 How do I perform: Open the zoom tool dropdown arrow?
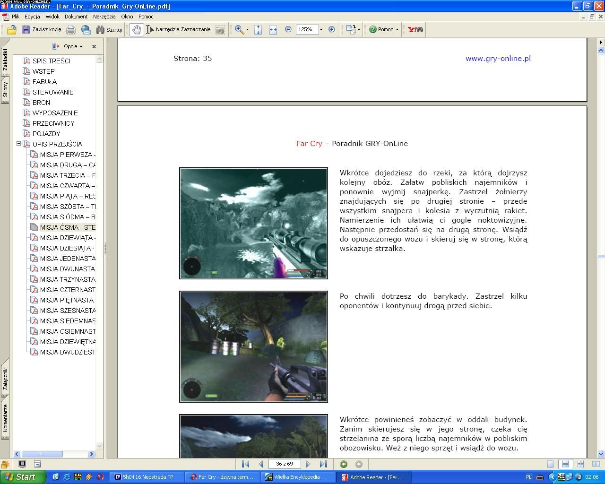[247, 29]
